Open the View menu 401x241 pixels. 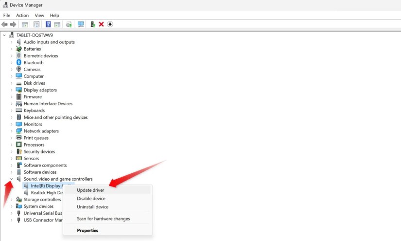39,16
